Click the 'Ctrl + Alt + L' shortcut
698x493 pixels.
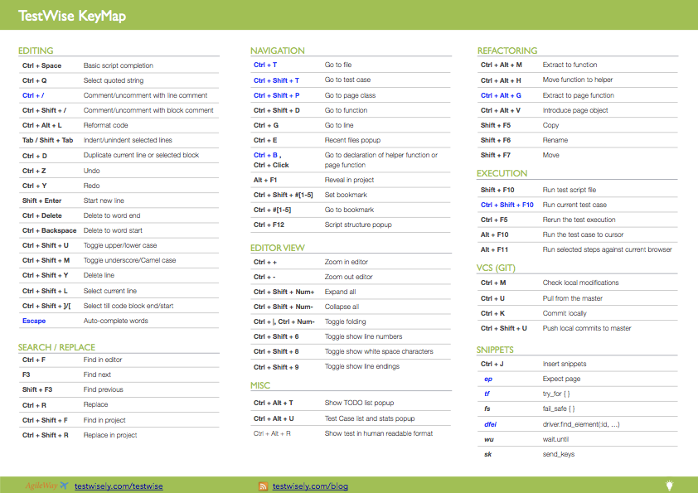41,125
